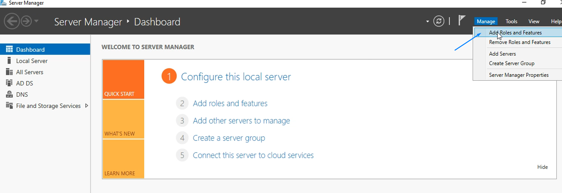Open the Manage menu
This screenshot has height=193, width=562.
tap(486, 21)
